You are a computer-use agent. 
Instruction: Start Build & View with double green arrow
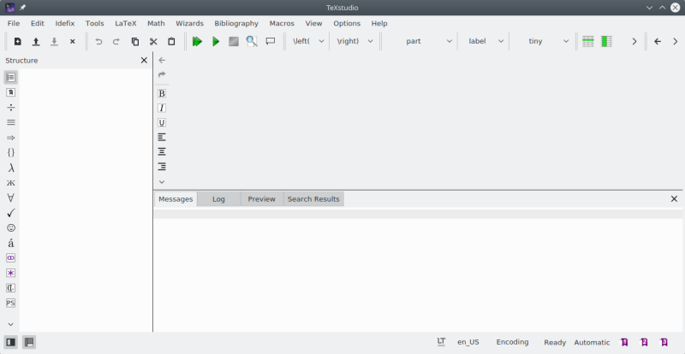[x=198, y=41]
